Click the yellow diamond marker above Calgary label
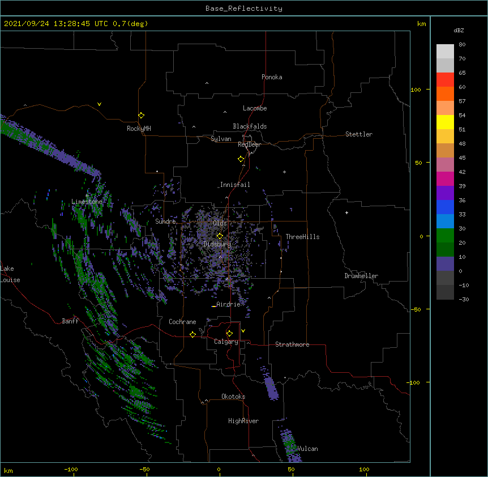The height and width of the screenshot is (477, 488). [229, 334]
